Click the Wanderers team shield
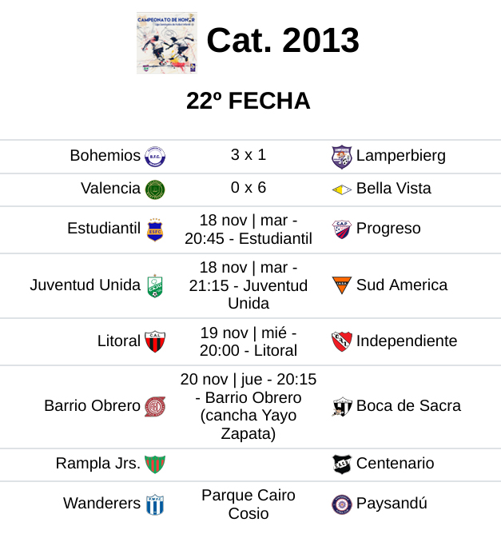 [x=155, y=504]
